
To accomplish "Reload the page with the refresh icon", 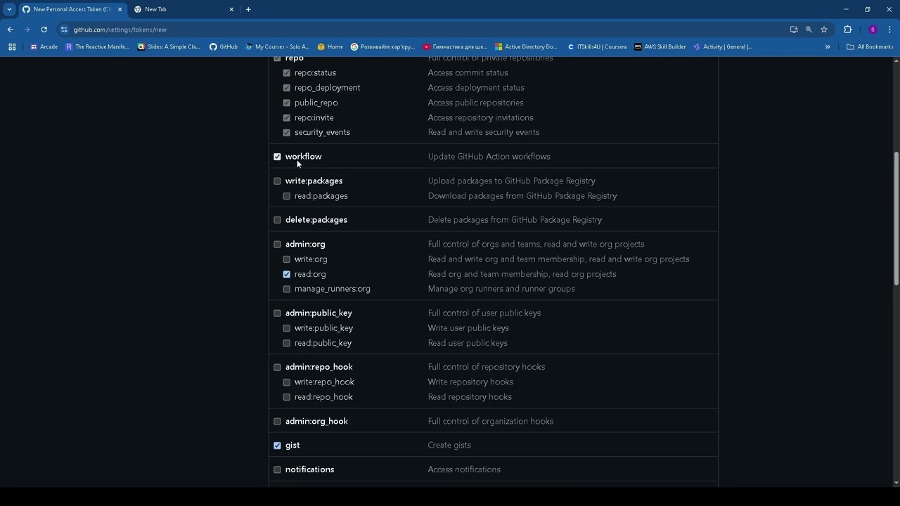I will [x=44, y=30].
